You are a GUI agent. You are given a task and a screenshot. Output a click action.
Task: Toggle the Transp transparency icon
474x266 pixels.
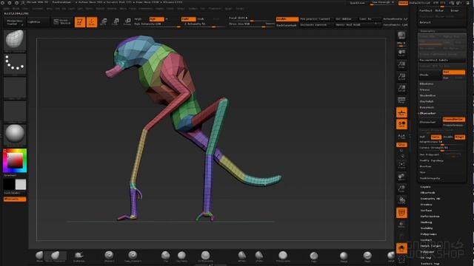[x=401, y=225]
